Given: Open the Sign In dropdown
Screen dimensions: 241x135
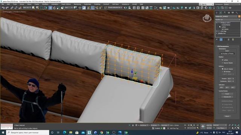Looking at the screenshot, I should (206, 4).
